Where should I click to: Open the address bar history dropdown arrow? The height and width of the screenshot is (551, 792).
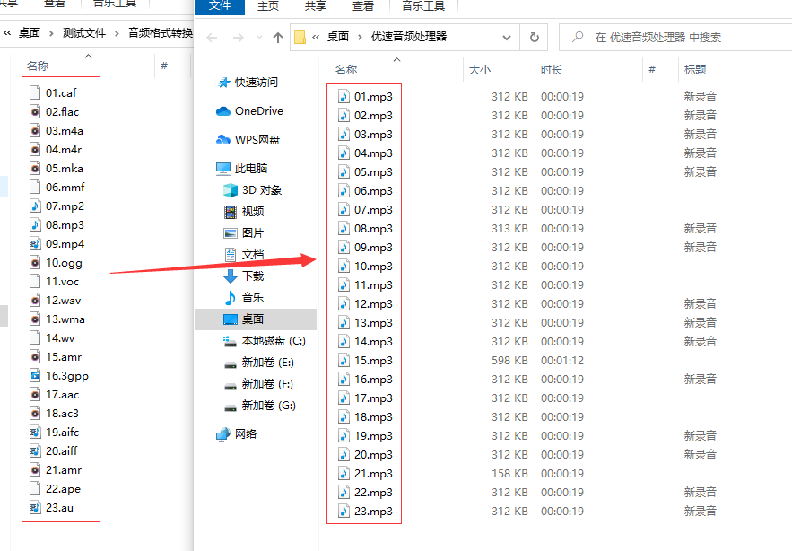[x=507, y=37]
